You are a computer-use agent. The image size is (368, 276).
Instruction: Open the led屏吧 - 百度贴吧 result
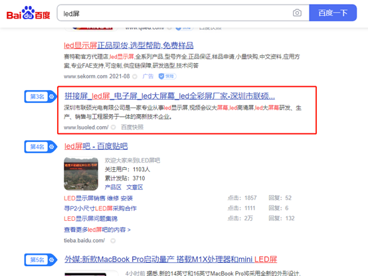(x=96, y=147)
